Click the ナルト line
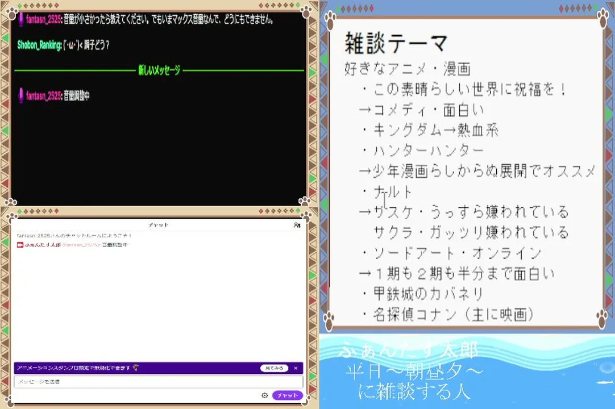This screenshot has height=409, width=615. [x=387, y=192]
